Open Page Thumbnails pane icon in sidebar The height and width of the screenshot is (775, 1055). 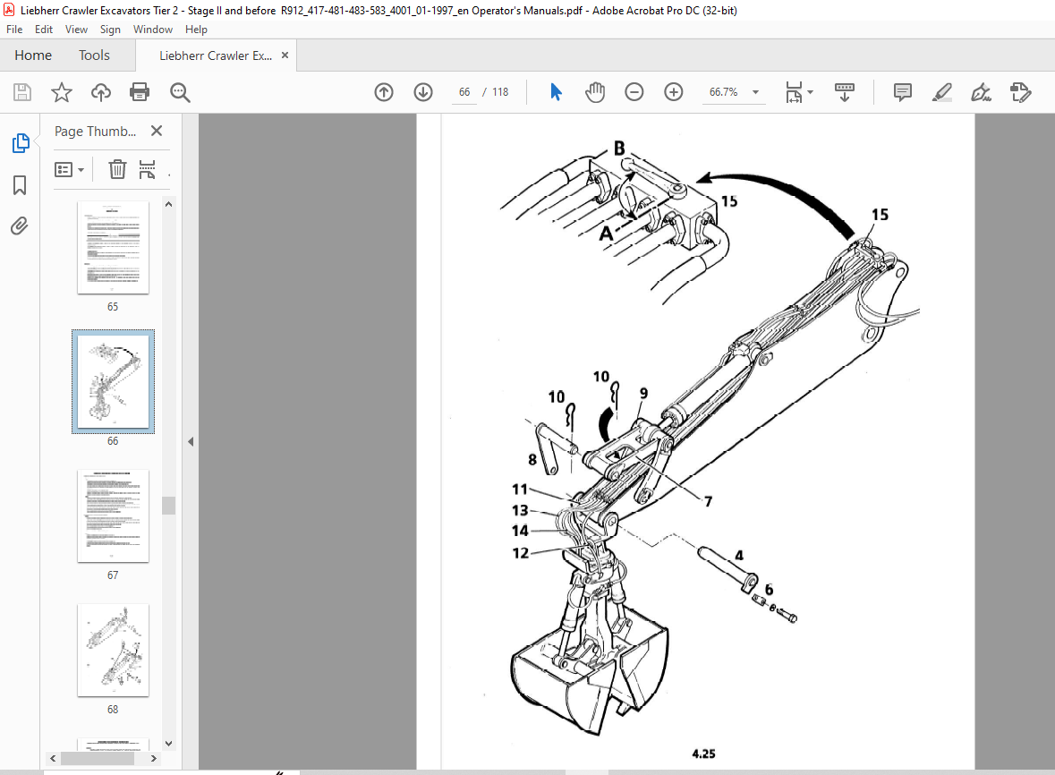(x=21, y=143)
